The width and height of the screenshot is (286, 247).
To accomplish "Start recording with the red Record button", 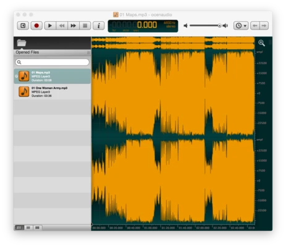I will click(36, 26).
